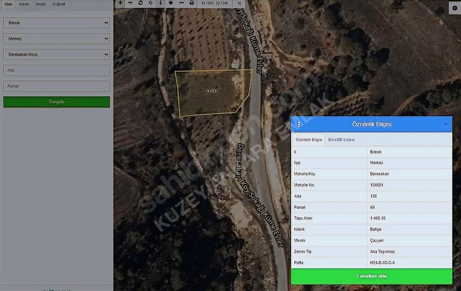Viewport: 461px width, 291px height.
Task: Zoom out with the minus icon
Action: point(130,3)
